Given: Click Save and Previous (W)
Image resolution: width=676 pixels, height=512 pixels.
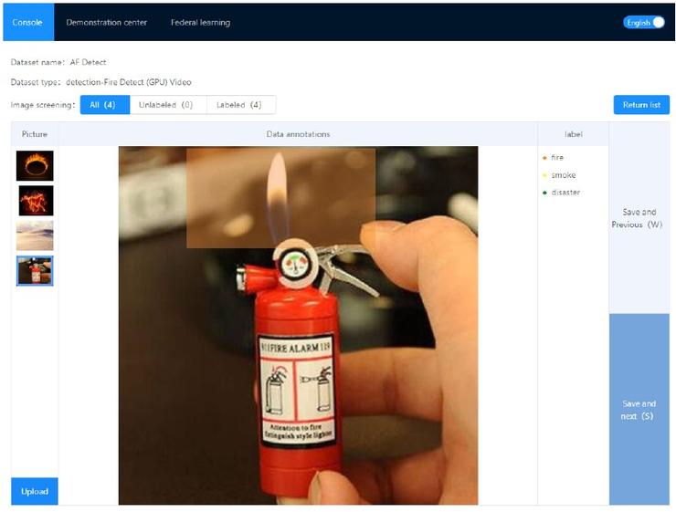Looking at the screenshot, I should (x=639, y=218).
